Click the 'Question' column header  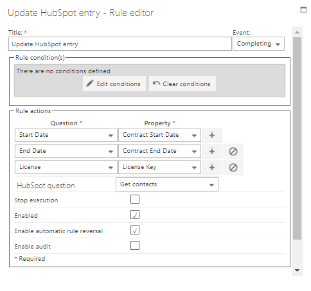[64, 123]
